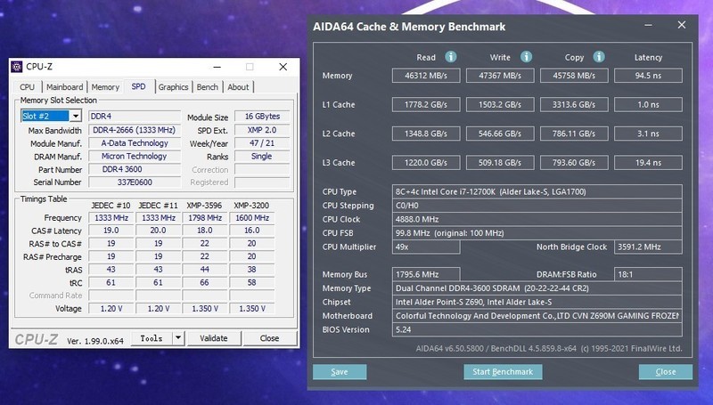Click Memory Write value 47367 MB/s
This screenshot has height=405, width=713.
pyautogui.click(x=500, y=76)
